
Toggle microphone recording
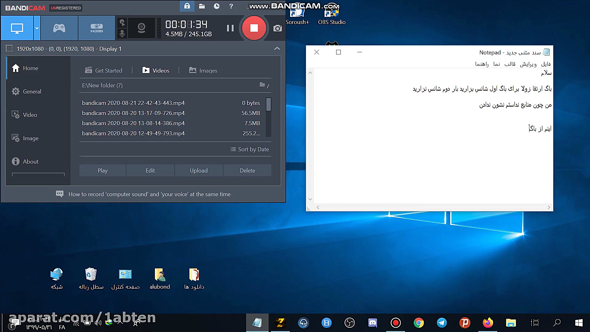(x=122, y=33)
